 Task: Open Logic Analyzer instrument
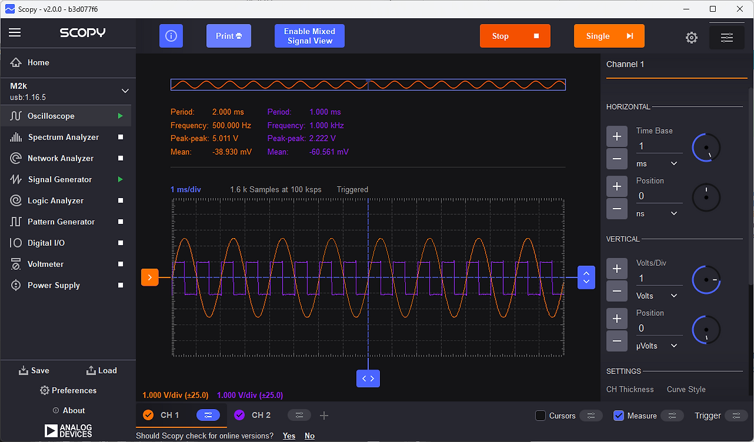(55, 201)
